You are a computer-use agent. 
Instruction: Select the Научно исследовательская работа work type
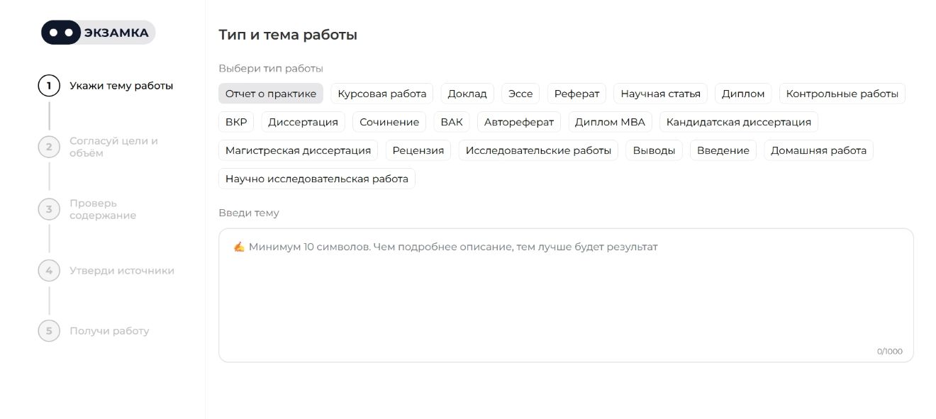(x=318, y=178)
